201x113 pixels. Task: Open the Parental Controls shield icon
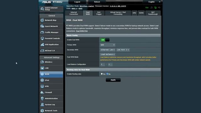(42, 38)
